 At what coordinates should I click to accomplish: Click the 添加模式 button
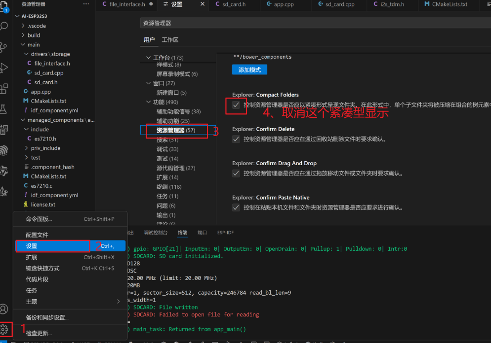(x=249, y=70)
